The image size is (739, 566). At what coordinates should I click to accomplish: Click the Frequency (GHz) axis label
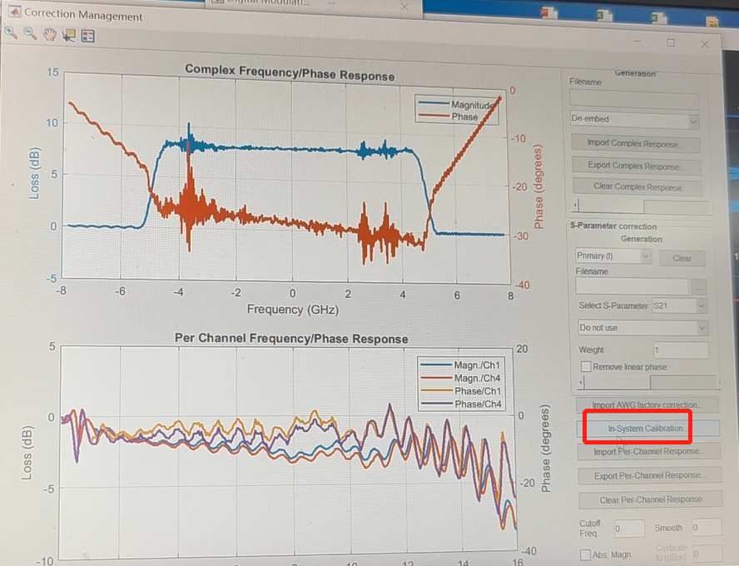[293, 309]
